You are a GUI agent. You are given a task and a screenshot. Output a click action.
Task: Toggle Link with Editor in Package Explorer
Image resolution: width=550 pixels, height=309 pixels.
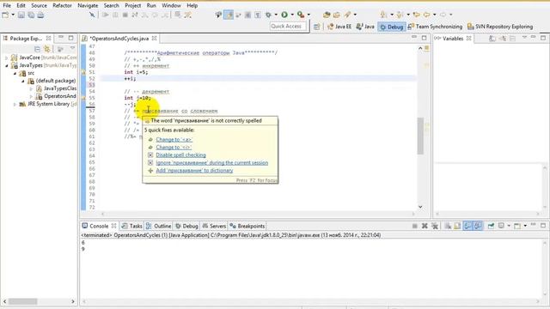[47, 49]
